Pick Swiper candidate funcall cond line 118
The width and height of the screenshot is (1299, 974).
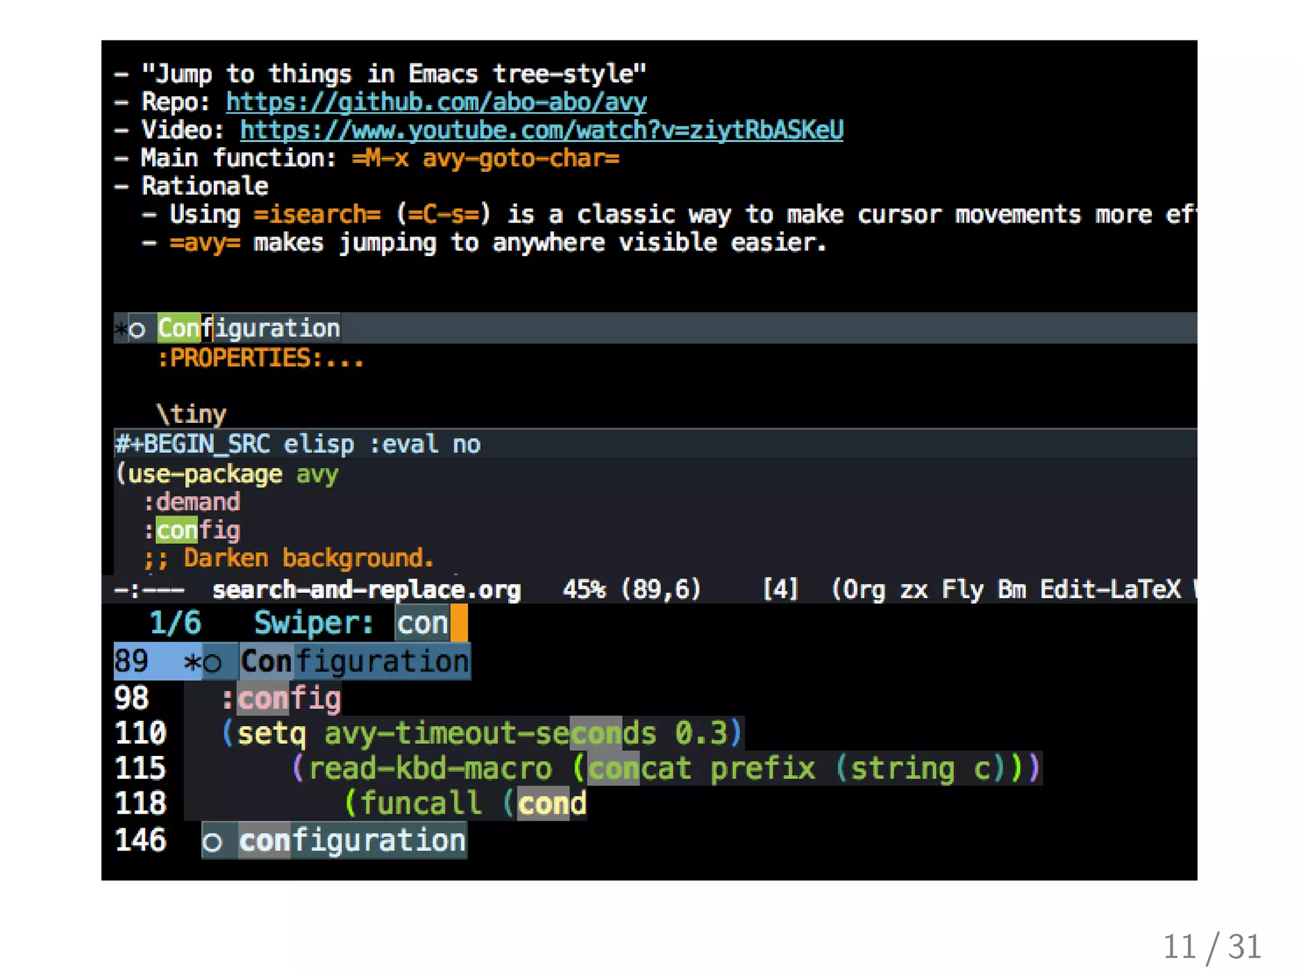(x=466, y=804)
